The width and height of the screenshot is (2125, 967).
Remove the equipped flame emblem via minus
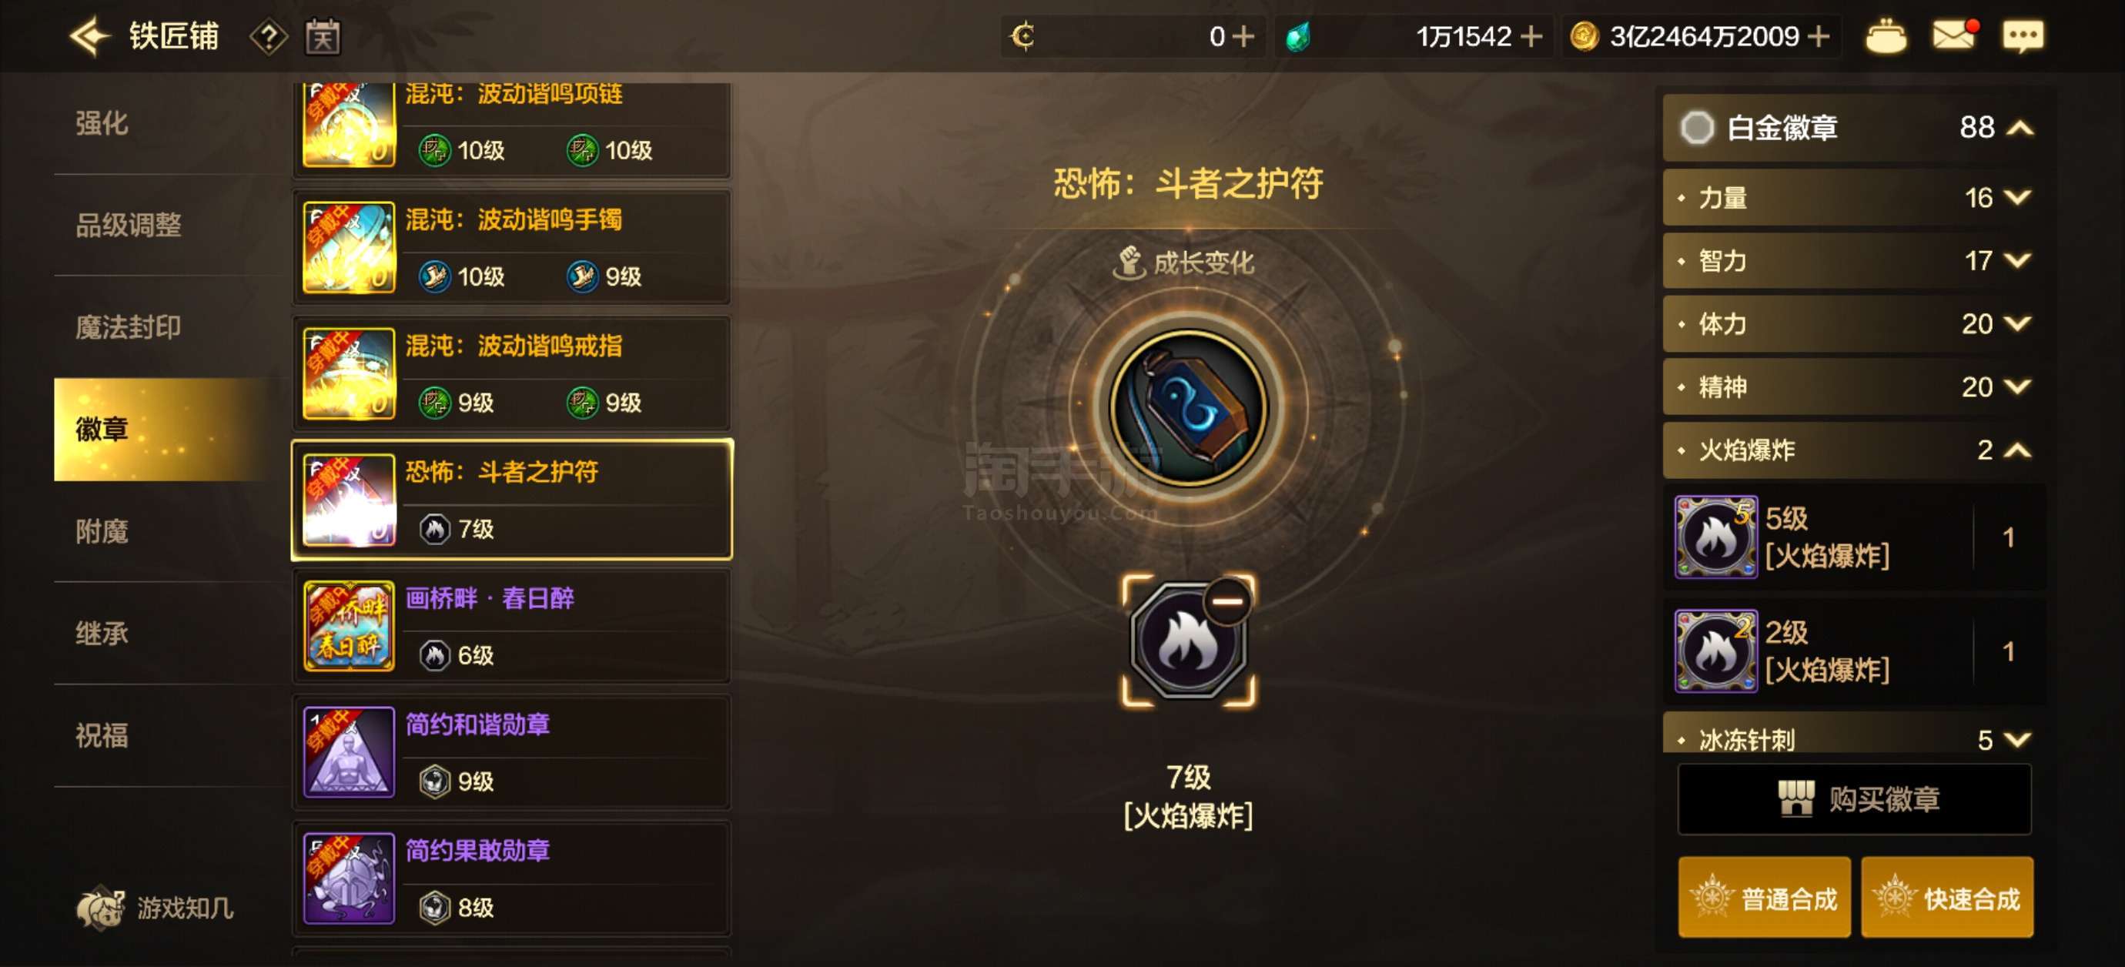coord(1226,601)
